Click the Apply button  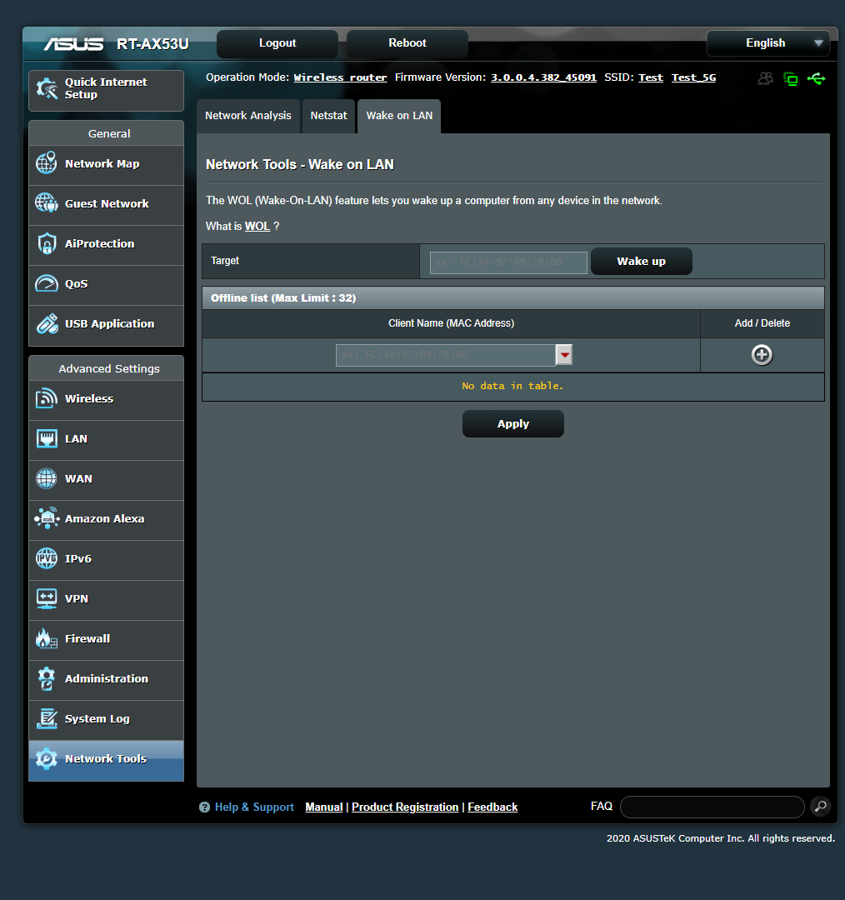coord(513,423)
